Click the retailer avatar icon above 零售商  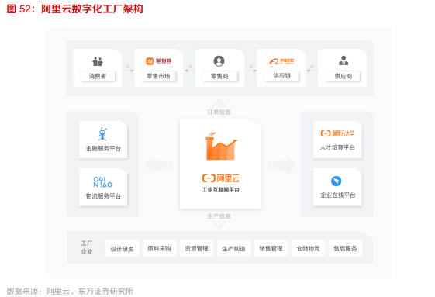point(219,61)
